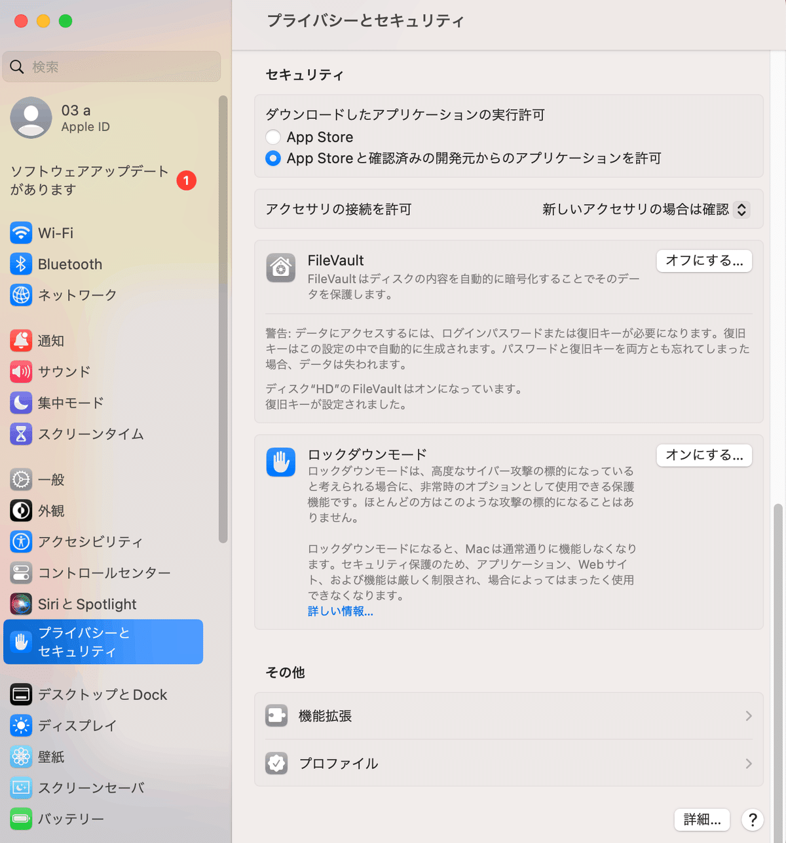Expand プロファイル row chevron
This screenshot has width=786, height=843.
[x=748, y=764]
